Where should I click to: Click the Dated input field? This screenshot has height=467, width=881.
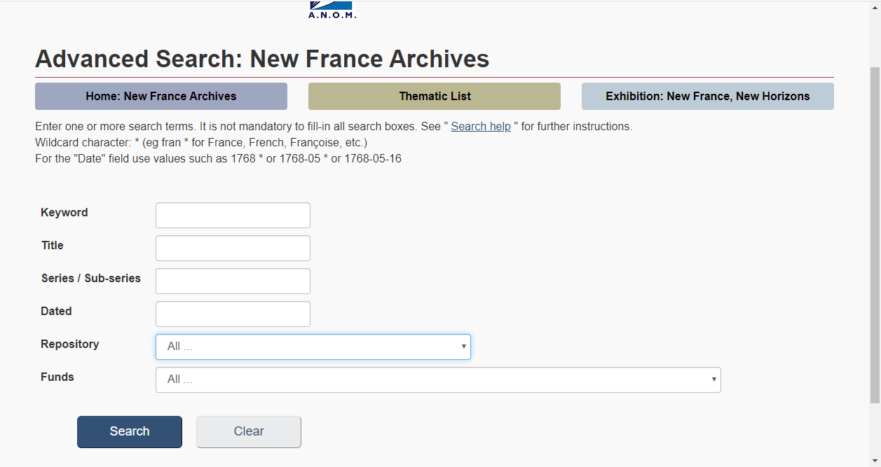[233, 314]
